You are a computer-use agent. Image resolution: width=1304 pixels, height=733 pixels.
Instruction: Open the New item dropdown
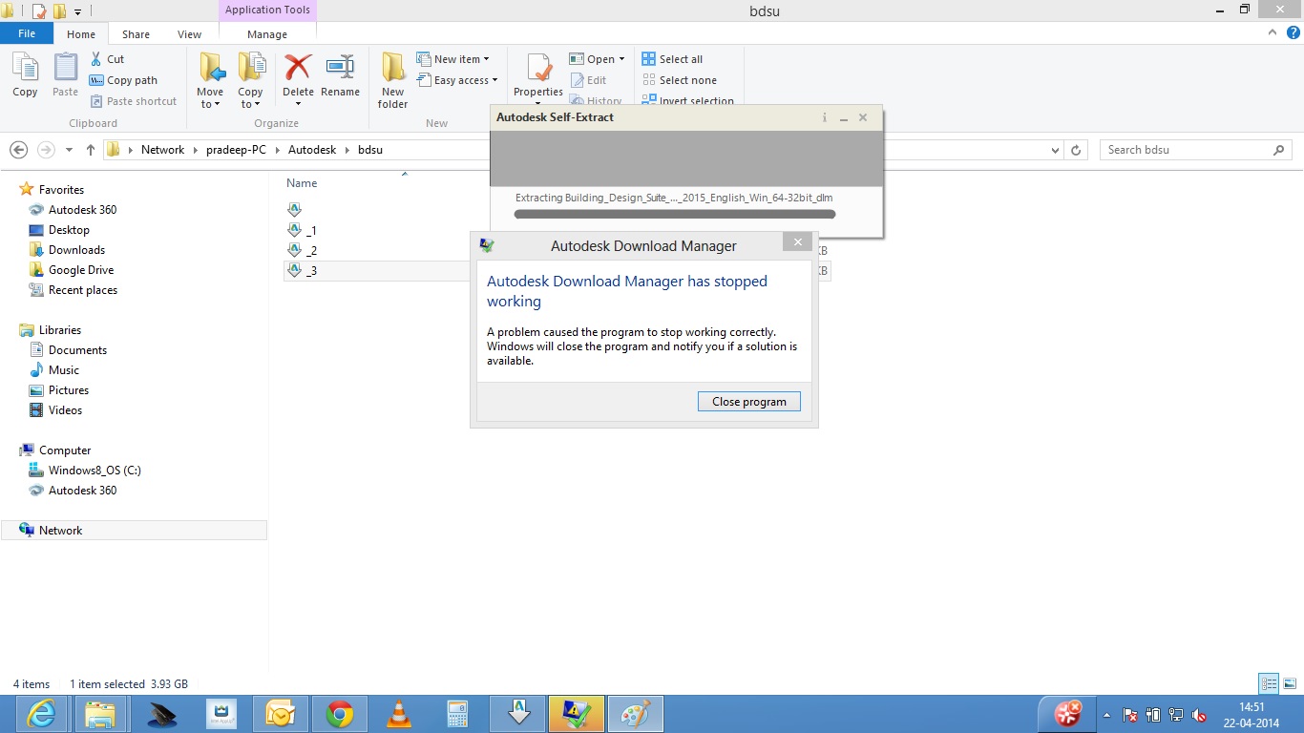452,59
